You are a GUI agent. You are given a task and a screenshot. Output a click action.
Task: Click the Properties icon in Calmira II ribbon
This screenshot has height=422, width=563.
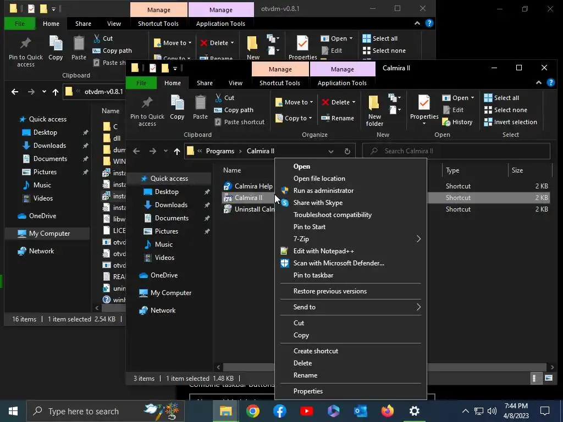tap(424, 103)
